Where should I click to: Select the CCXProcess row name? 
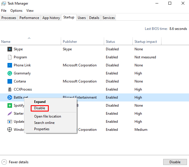(23, 89)
